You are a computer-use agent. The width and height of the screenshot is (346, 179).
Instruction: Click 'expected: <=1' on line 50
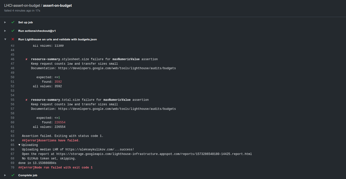[x=48, y=77]
